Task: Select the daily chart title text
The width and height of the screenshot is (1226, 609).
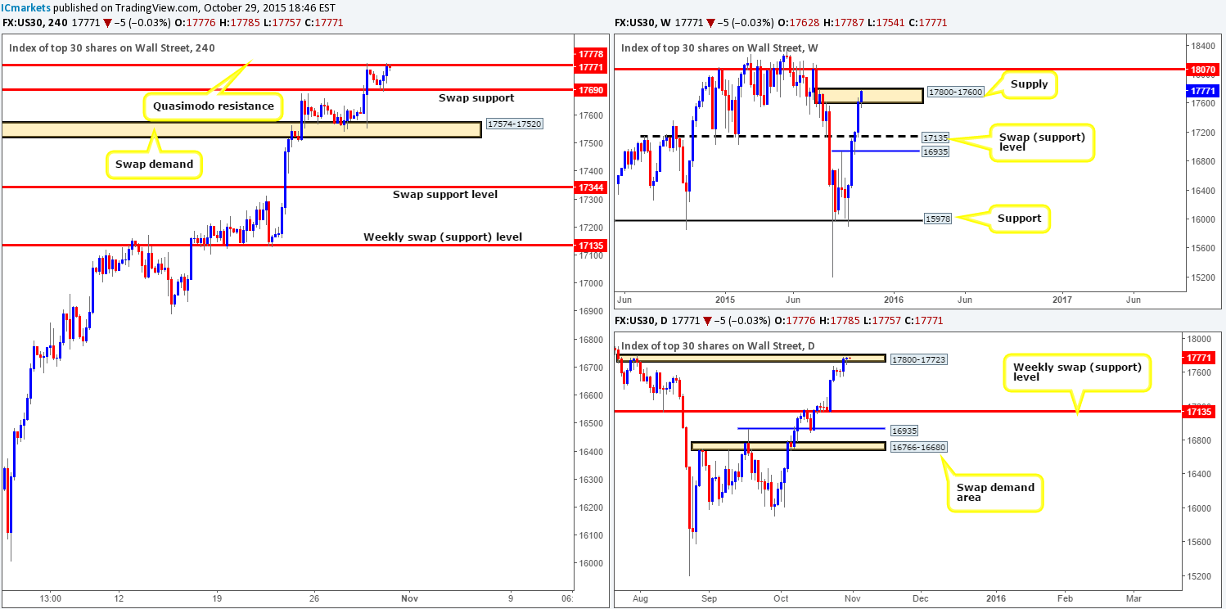Action: click(718, 346)
